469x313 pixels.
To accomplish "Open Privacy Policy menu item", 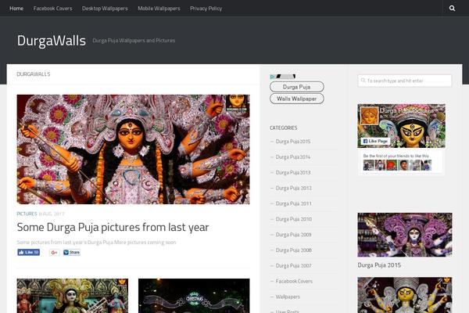I will (x=206, y=9).
